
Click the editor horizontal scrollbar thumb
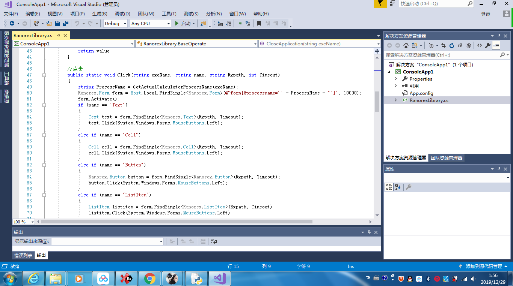(x=177, y=222)
